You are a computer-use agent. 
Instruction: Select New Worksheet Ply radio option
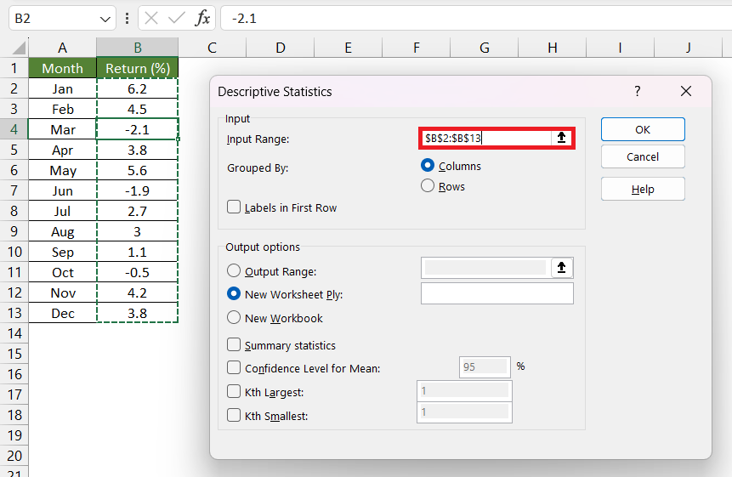click(x=234, y=293)
